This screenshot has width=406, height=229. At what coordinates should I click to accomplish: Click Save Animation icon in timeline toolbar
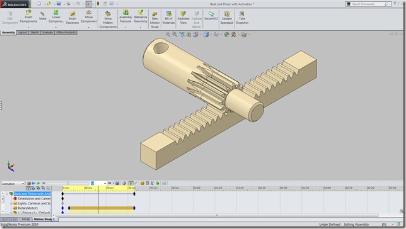[117, 183]
